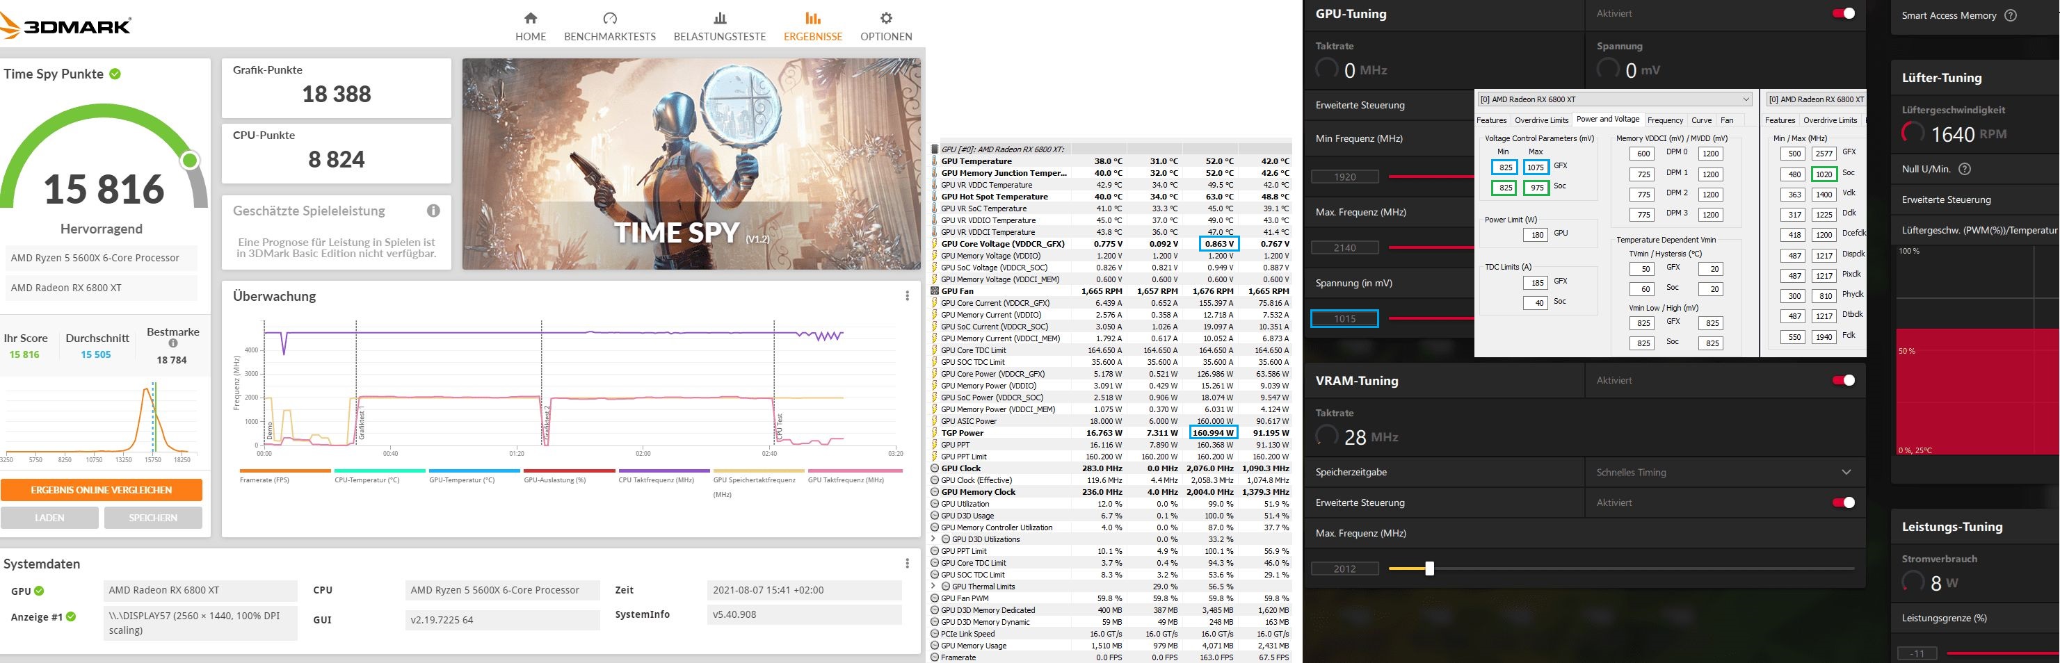This screenshot has width=2060, height=663.
Task: Click the Spannung field showing 1015
Action: pyautogui.click(x=1345, y=319)
